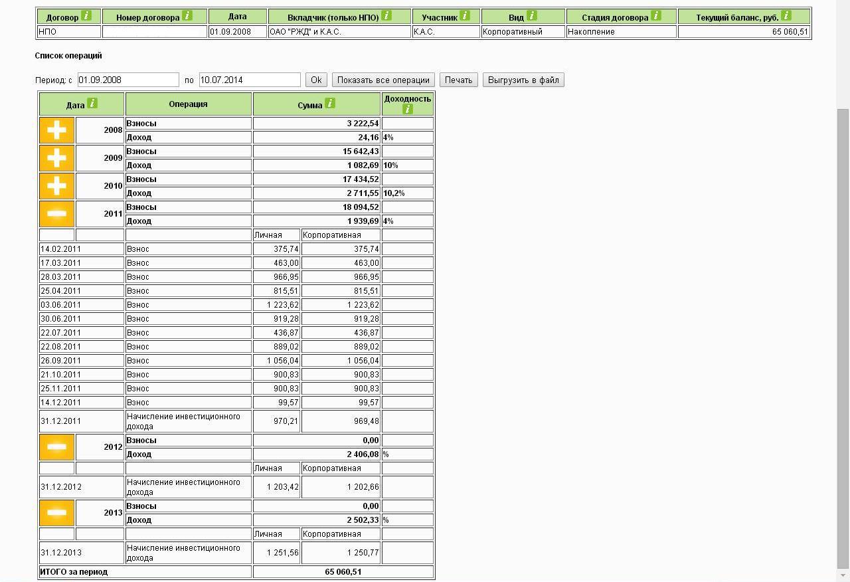Select the 25.11.2011 date cell
Screen dimensions: 850x582
point(82,389)
